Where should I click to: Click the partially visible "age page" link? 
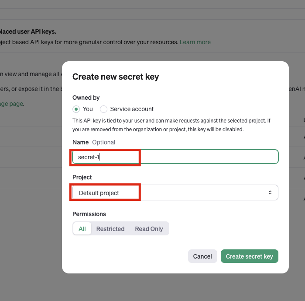pyautogui.click(x=11, y=104)
